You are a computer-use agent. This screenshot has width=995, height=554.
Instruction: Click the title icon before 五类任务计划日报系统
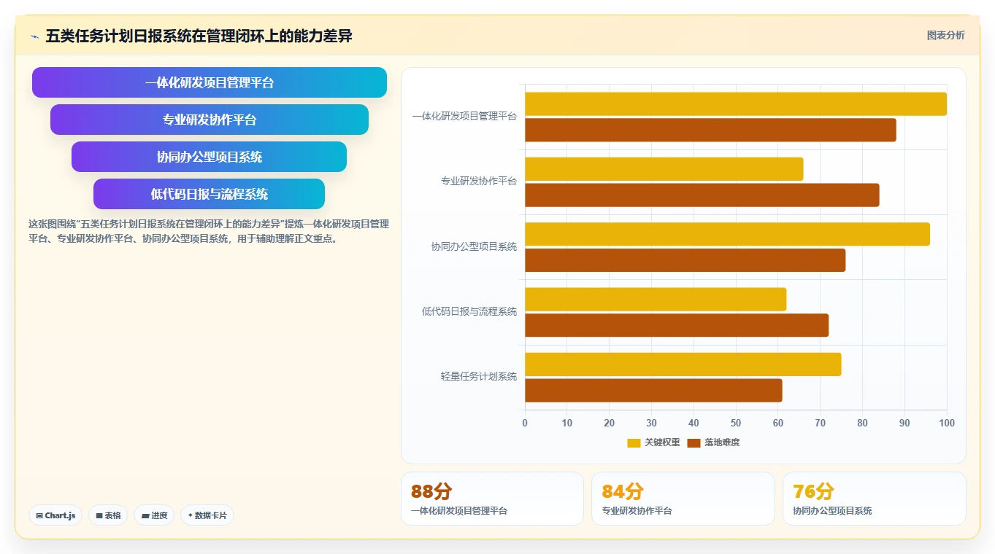(34, 36)
